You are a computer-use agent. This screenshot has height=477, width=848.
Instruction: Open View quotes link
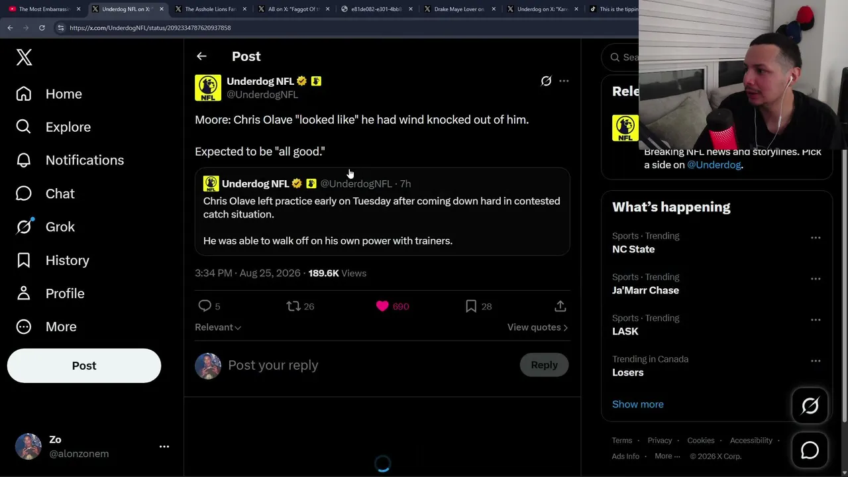pos(537,327)
